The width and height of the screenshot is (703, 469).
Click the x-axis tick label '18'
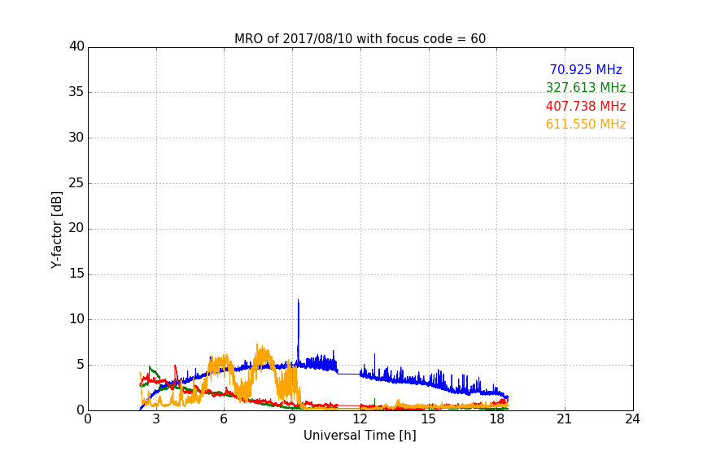pos(496,419)
